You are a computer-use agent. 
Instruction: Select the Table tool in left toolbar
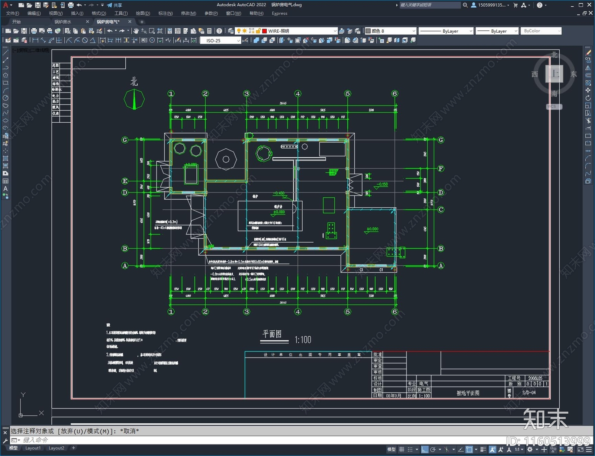[5, 181]
